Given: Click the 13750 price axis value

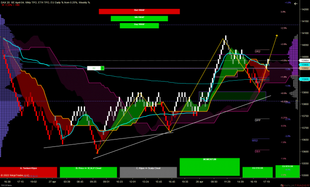Looking at the screenshot, I should tap(305, 116).
